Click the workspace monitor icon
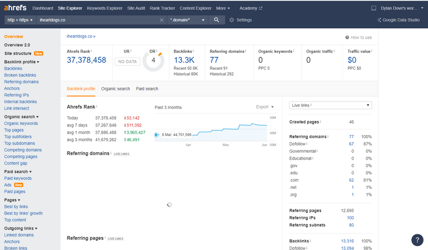The image size is (428, 250). pyautogui.click(x=374, y=8)
